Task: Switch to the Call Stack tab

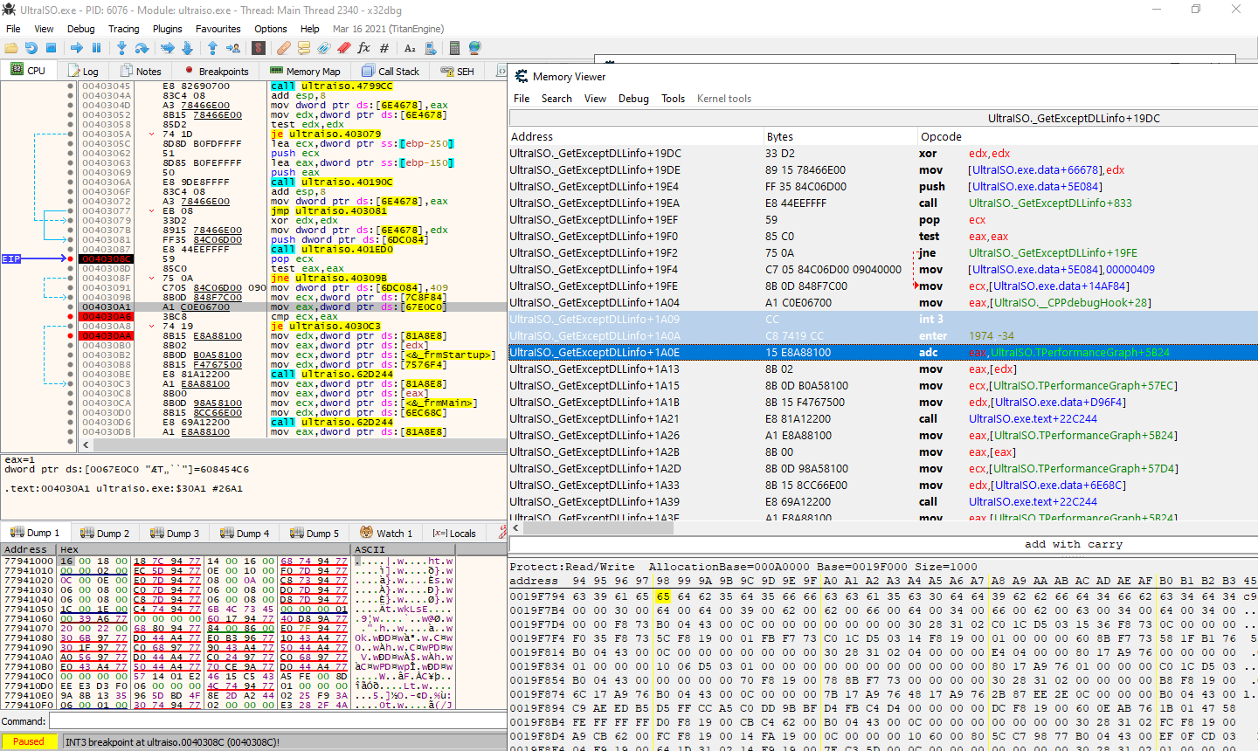Action: pos(391,71)
